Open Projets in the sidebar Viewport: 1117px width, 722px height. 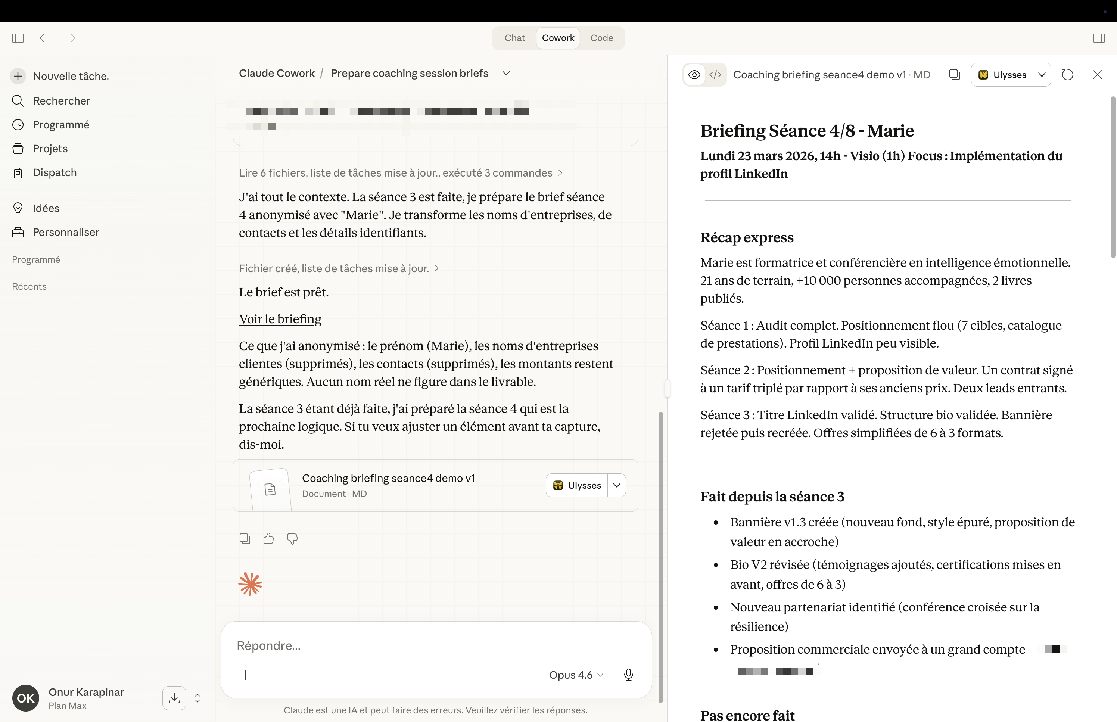(50, 149)
